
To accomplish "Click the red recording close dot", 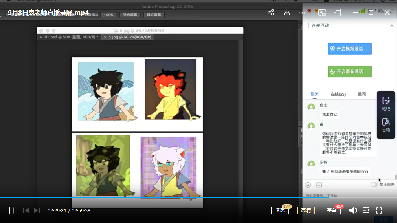I will tap(309, 11).
